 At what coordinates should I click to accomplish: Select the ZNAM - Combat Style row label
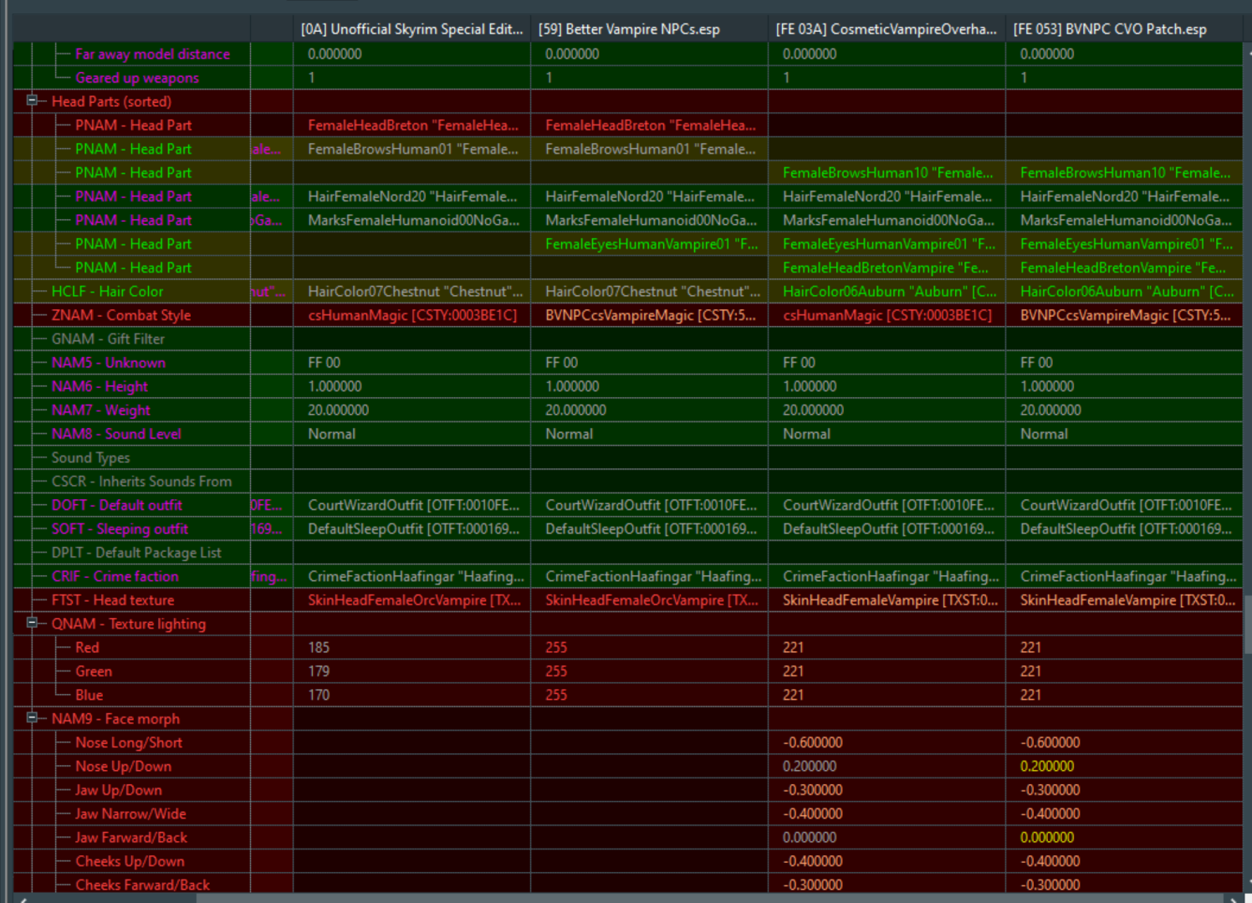[x=121, y=315]
